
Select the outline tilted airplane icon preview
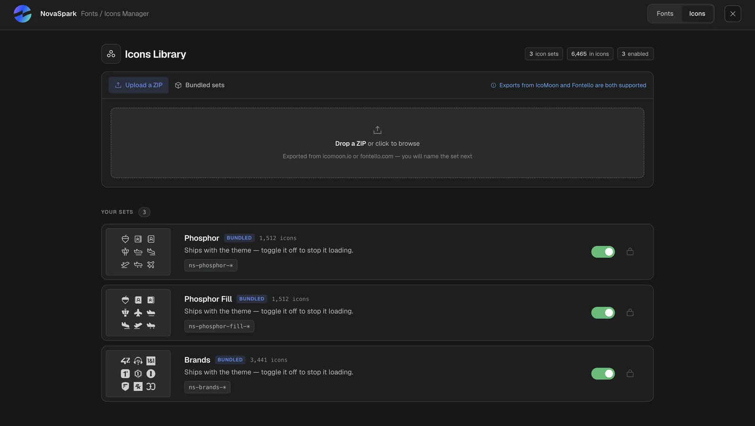pyautogui.click(x=151, y=265)
